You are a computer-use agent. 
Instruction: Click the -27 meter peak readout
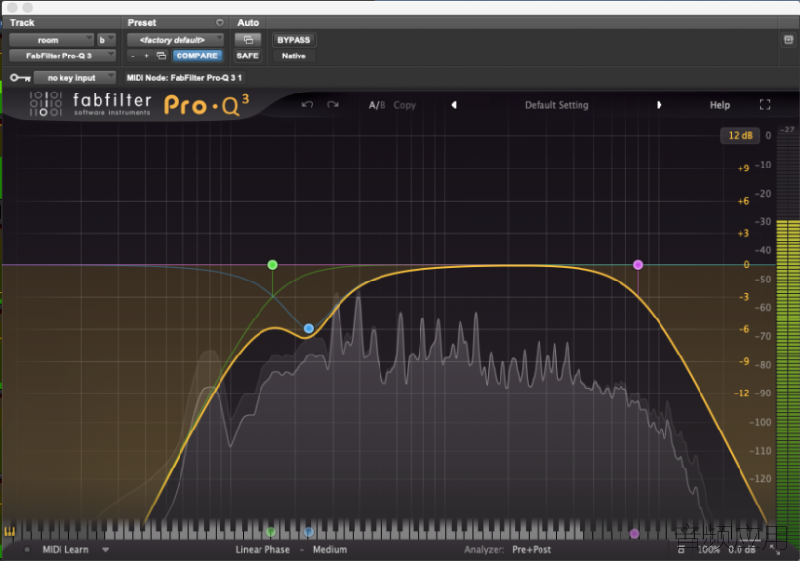[x=788, y=130]
